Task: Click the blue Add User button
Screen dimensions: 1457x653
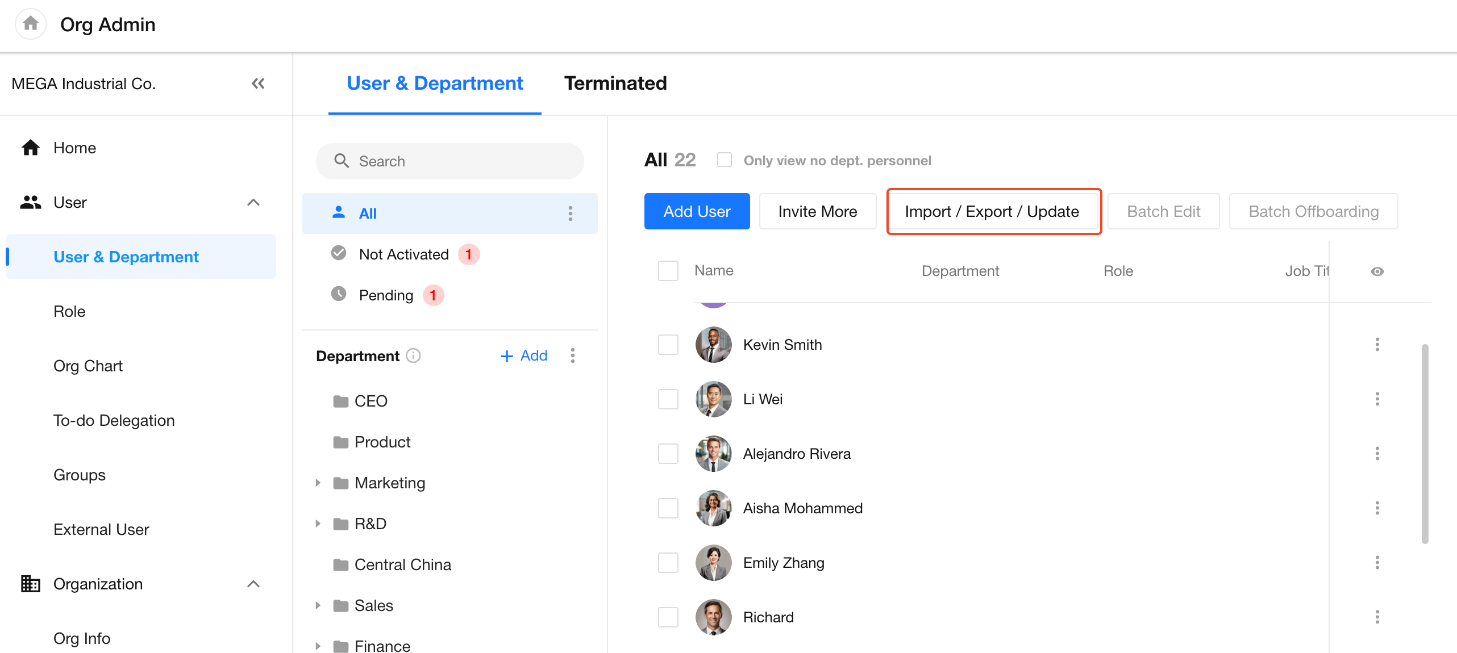Action: [697, 212]
